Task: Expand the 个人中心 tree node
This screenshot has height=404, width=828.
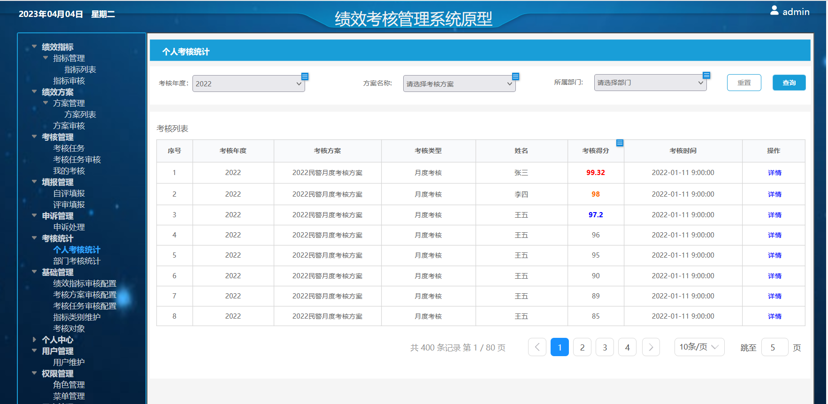Action: (34, 339)
